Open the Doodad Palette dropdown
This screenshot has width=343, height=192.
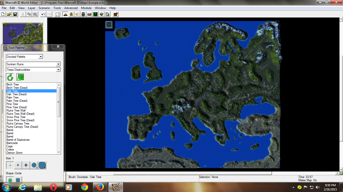pyautogui.click(x=24, y=57)
